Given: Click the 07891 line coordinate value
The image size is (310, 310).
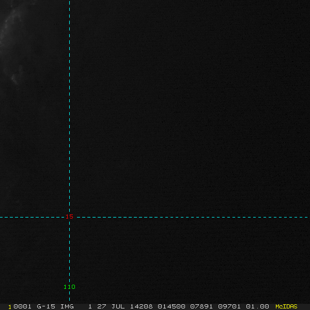Looking at the screenshot, I should (x=203, y=306).
